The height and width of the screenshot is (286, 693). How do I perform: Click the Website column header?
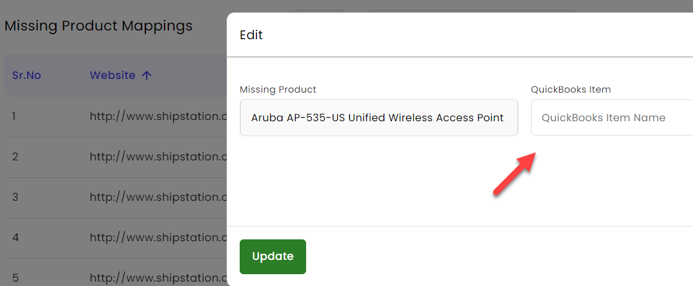click(x=112, y=75)
